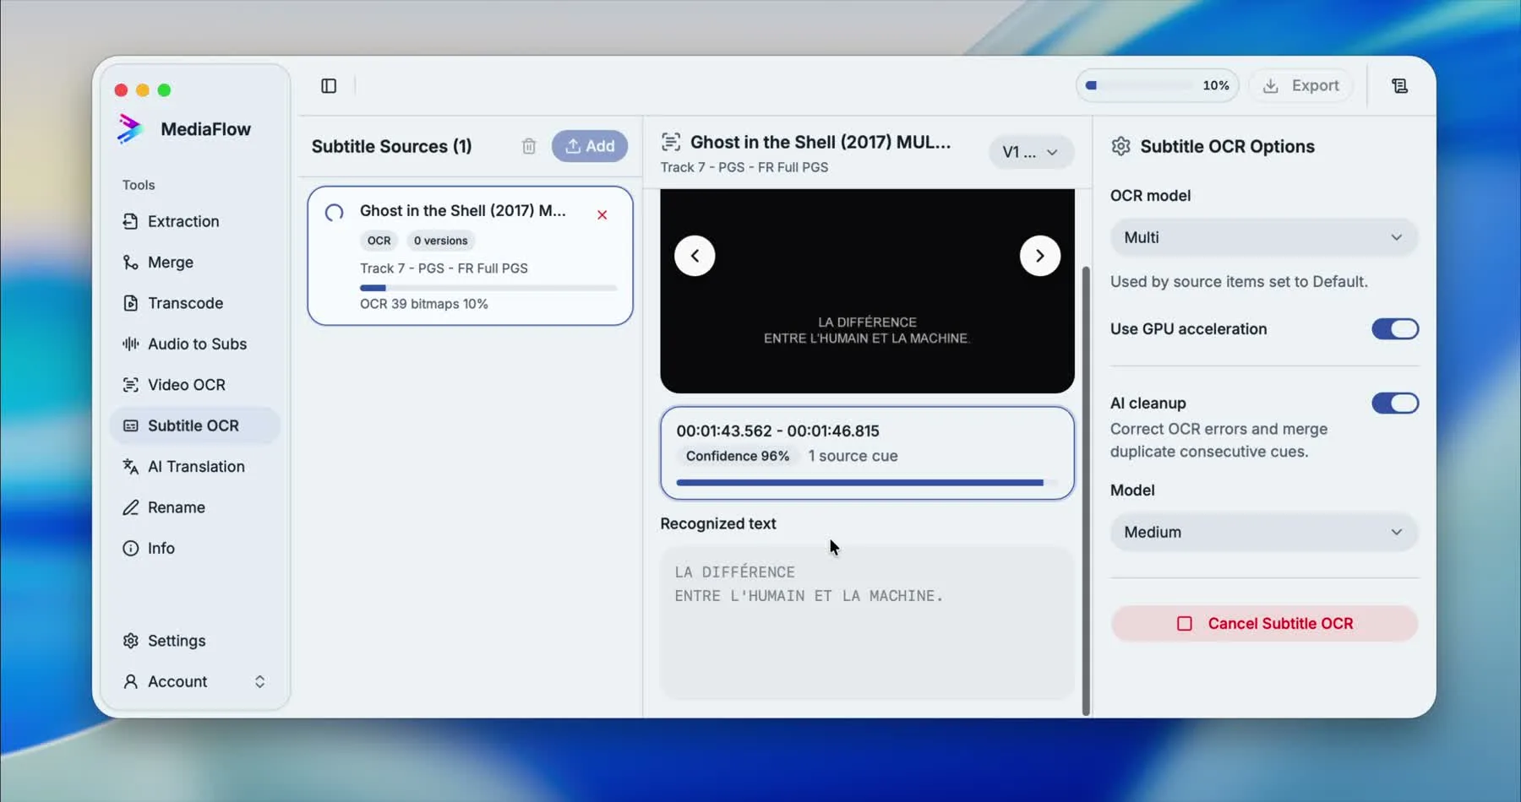This screenshot has height=802, width=1521.
Task: Open the OCR model dropdown set to Multi
Action: (x=1264, y=238)
